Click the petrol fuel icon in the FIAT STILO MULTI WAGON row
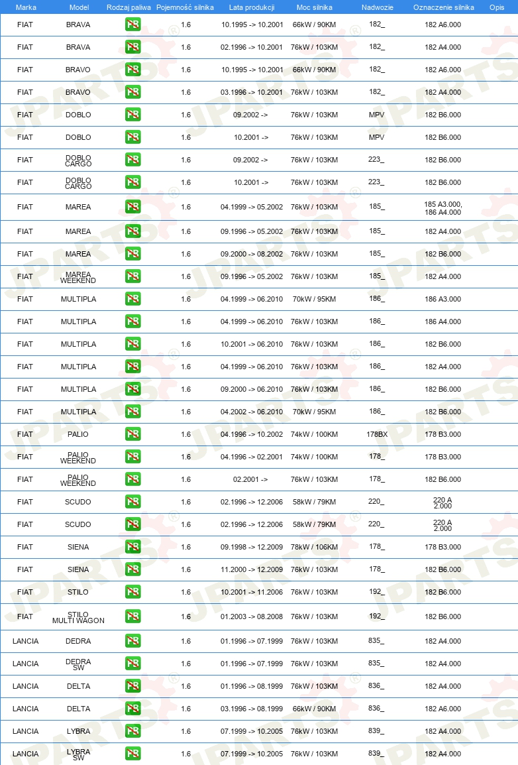This screenshot has height=765, width=518. click(132, 617)
